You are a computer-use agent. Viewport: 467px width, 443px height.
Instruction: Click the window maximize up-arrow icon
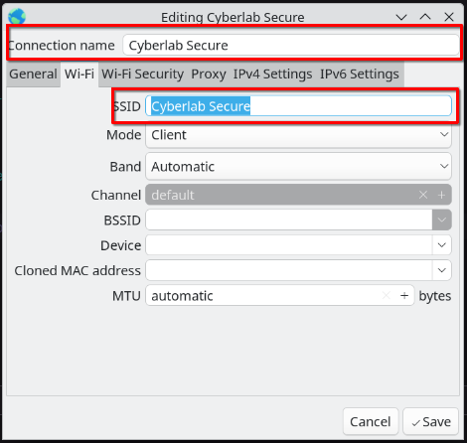click(425, 17)
